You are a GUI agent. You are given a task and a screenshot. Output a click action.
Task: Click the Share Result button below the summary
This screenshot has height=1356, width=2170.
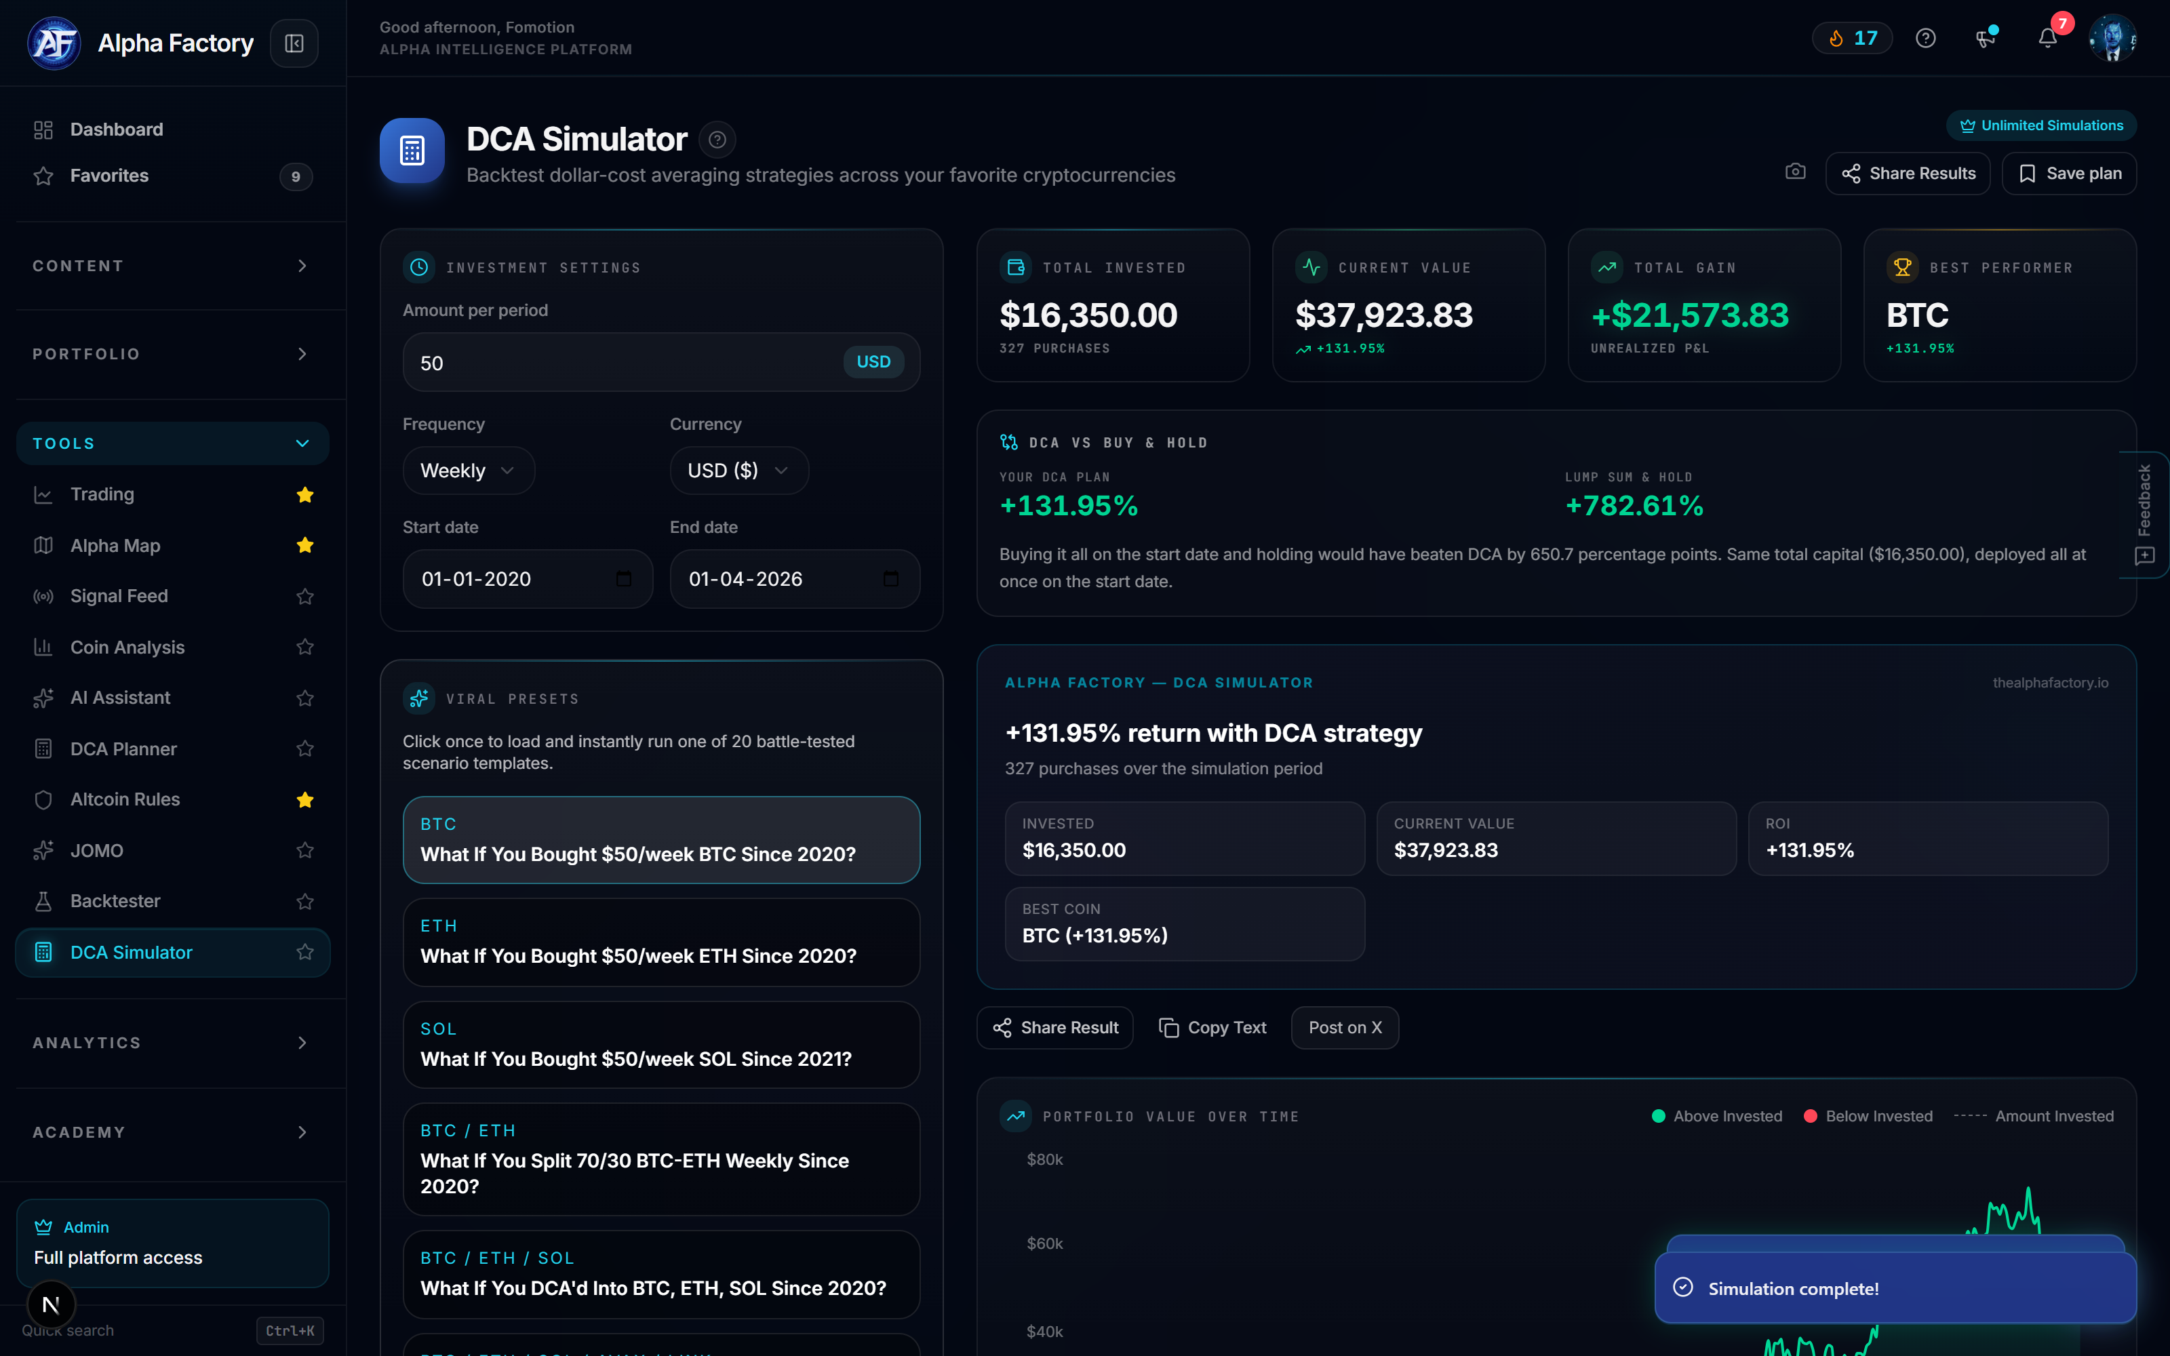(x=1055, y=1028)
